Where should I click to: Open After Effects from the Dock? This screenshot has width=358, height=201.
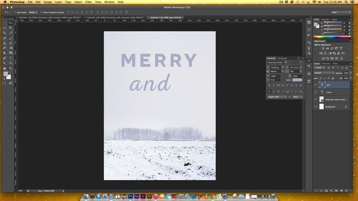pyautogui.click(x=136, y=196)
